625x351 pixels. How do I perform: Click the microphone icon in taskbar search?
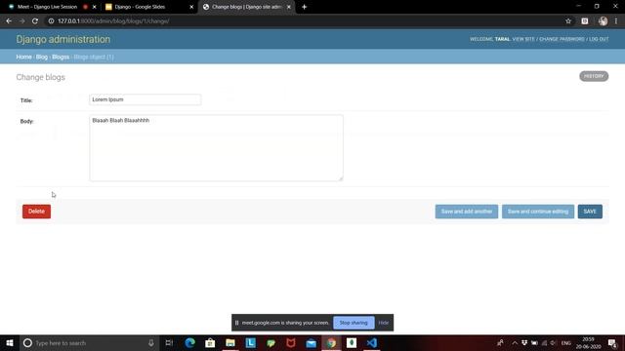pos(151,343)
